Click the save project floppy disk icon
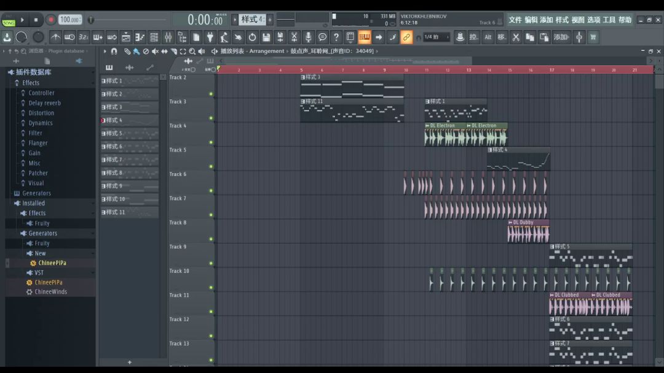 click(266, 37)
